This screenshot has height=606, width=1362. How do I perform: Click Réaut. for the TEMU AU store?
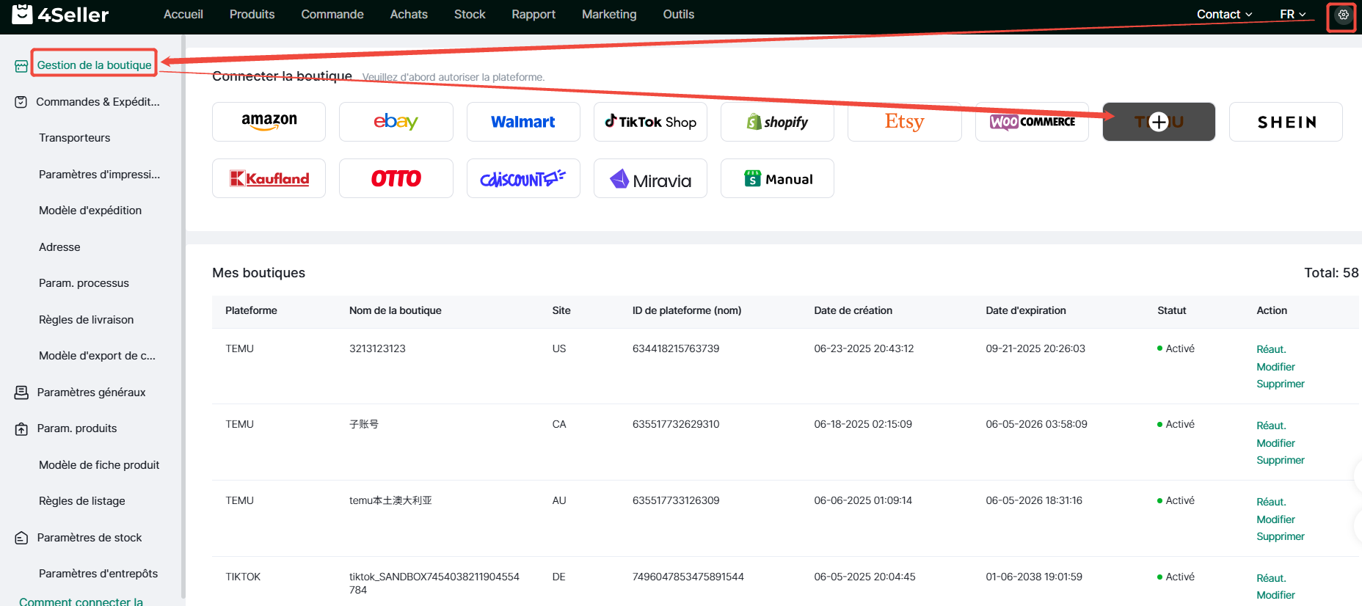(1271, 502)
